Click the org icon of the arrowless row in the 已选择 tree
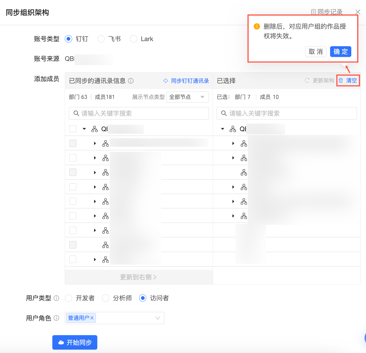Viewport: 366px width, 353px height. [244, 172]
